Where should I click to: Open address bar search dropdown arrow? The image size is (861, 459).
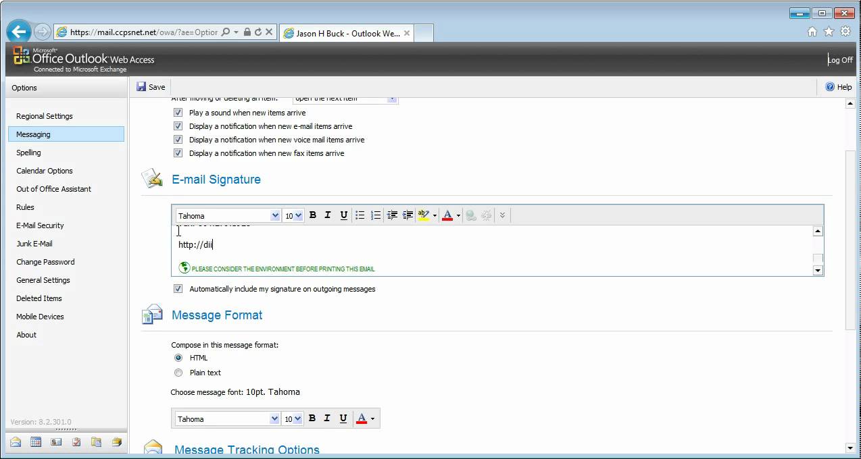pyautogui.click(x=236, y=32)
